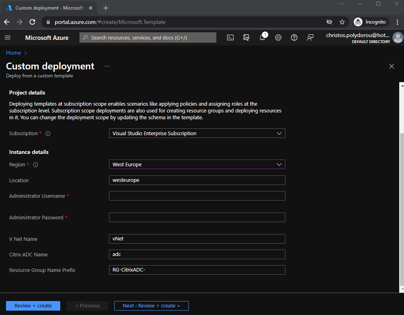This screenshot has width=404, height=315.
Task: Click the Administrator Username field
Action: click(x=197, y=196)
